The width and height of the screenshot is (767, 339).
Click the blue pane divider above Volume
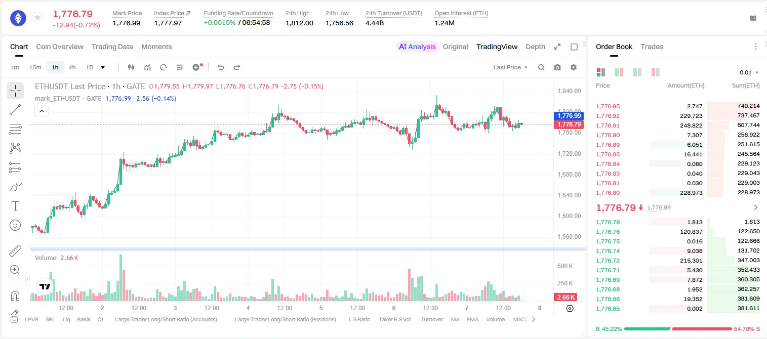click(308, 249)
